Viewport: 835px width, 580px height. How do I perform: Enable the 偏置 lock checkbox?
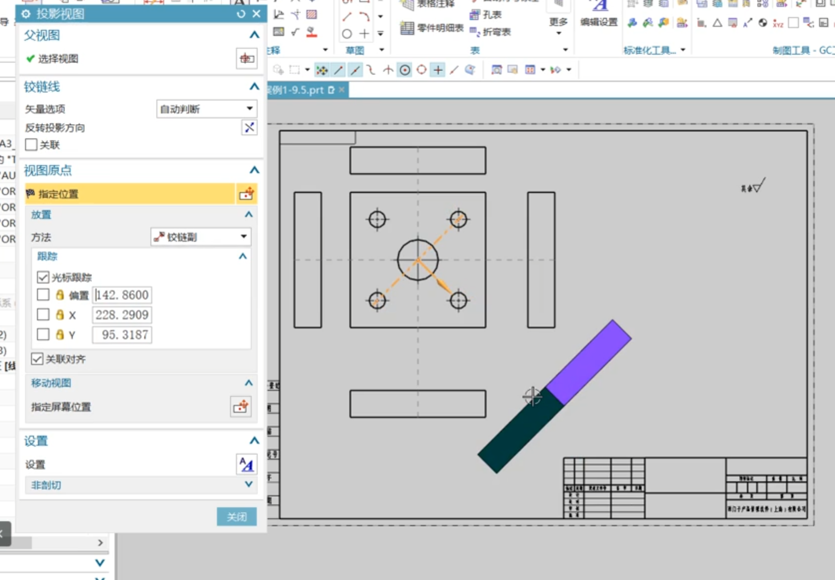43,295
